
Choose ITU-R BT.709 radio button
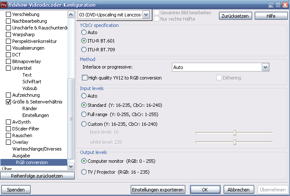(84, 49)
